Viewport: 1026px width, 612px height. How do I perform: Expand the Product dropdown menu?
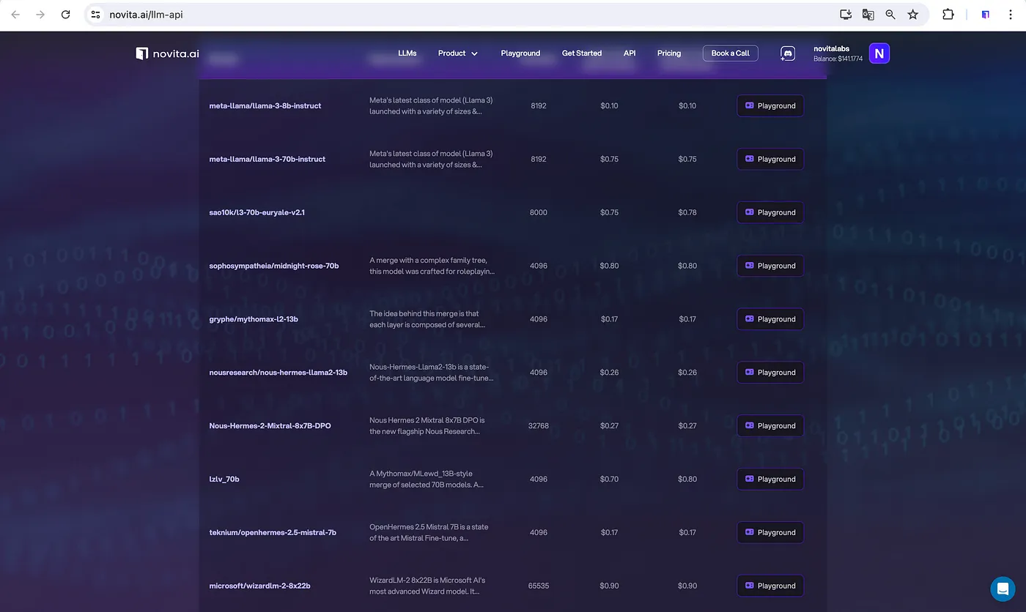[x=458, y=53]
